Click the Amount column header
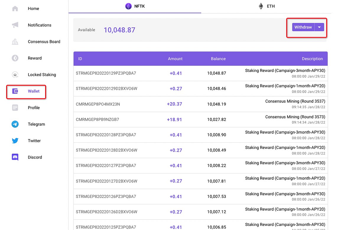The width and height of the screenshot is (351, 230). coord(175,59)
